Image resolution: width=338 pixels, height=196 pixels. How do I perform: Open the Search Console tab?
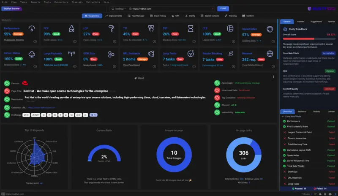[x=210, y=16]
